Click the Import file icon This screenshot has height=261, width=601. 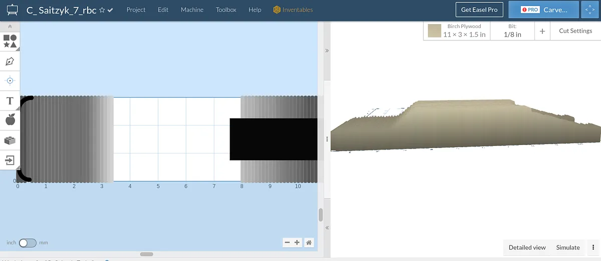pos(10,160)
